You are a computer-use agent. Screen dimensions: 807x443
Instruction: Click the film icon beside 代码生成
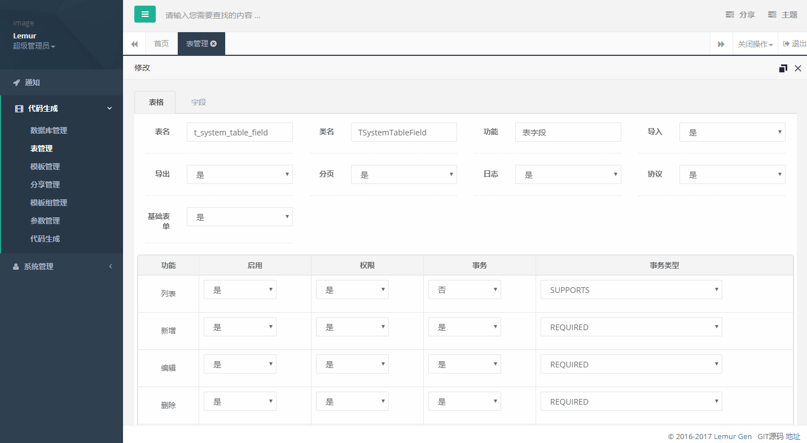pos(19,109)
